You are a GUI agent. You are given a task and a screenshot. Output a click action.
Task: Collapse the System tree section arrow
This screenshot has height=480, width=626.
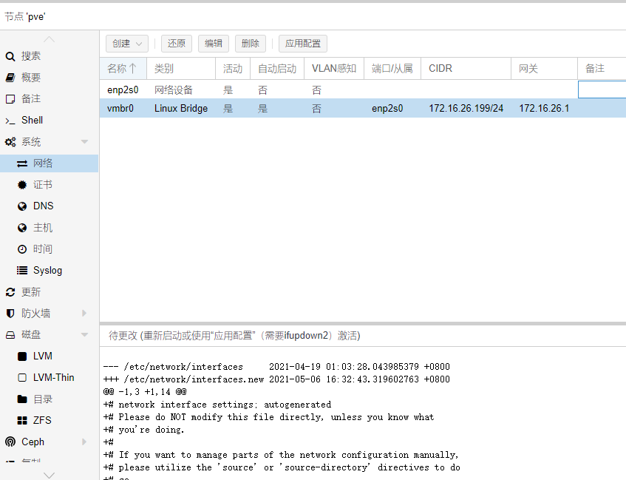84,142
